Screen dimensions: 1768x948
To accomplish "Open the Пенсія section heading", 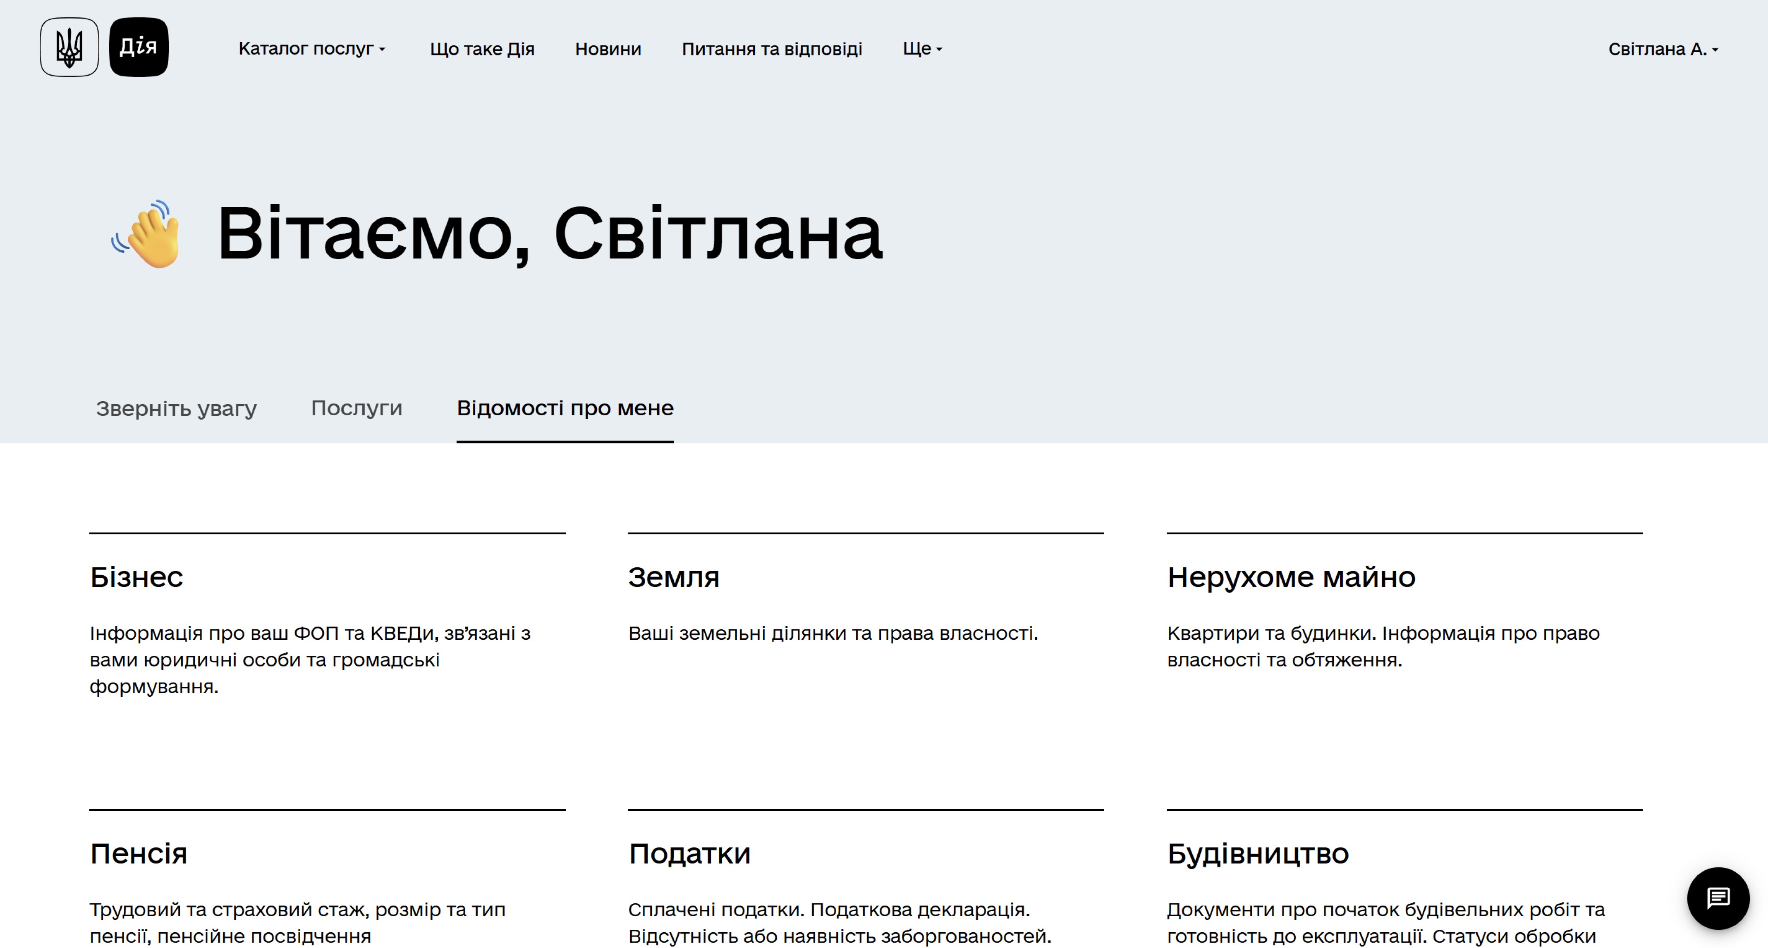I will point(139,853).
